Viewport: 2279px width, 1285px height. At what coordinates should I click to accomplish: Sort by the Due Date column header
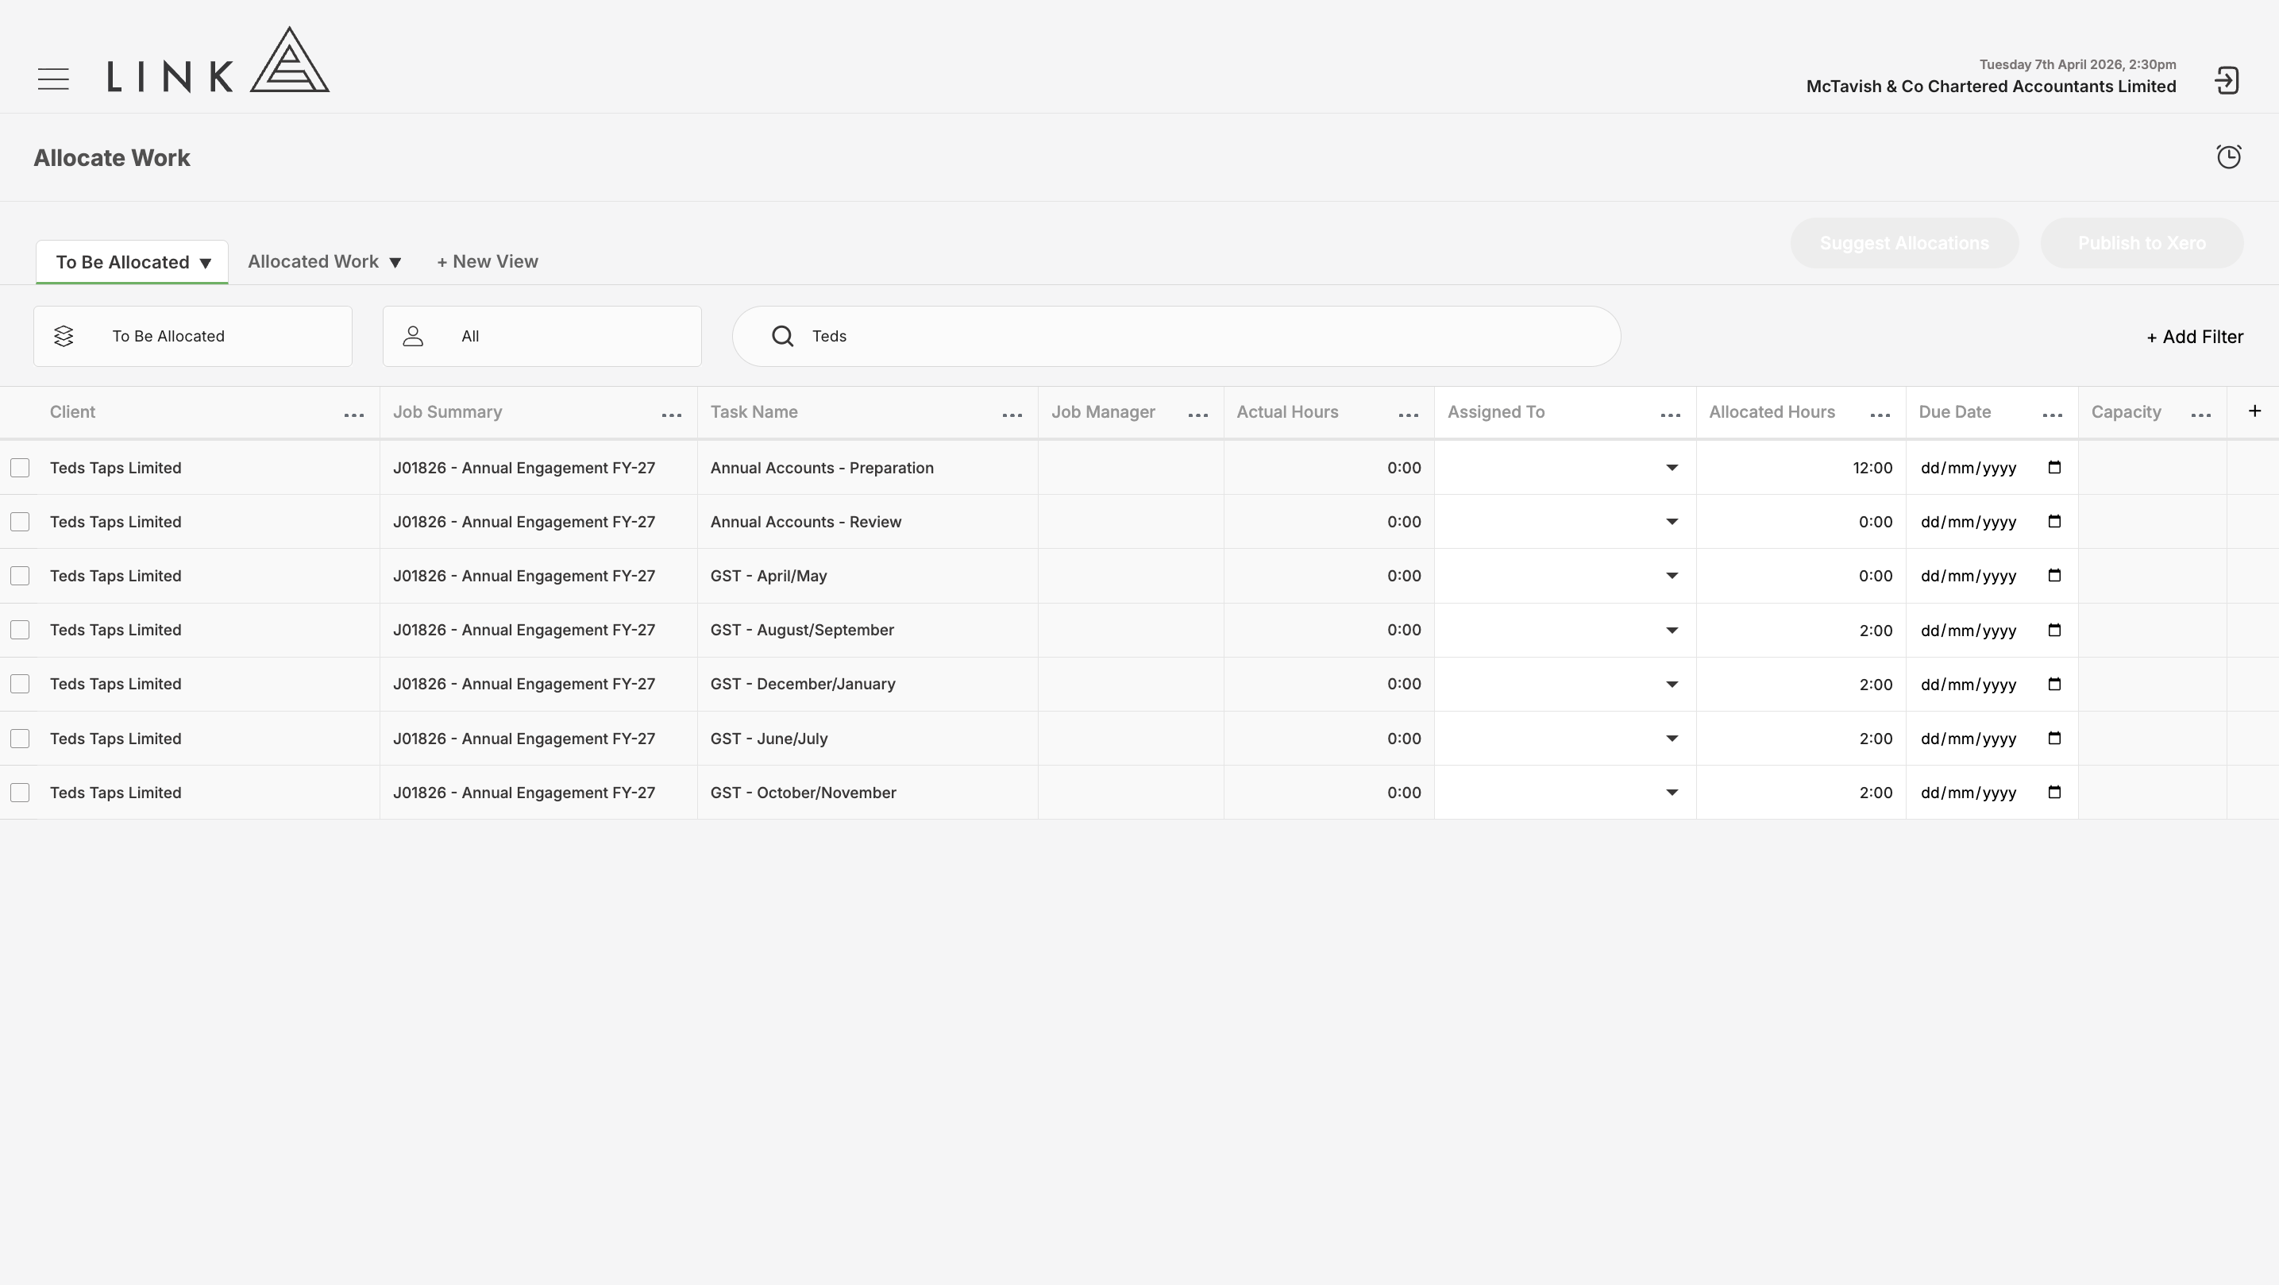[x=1955, y=411]
